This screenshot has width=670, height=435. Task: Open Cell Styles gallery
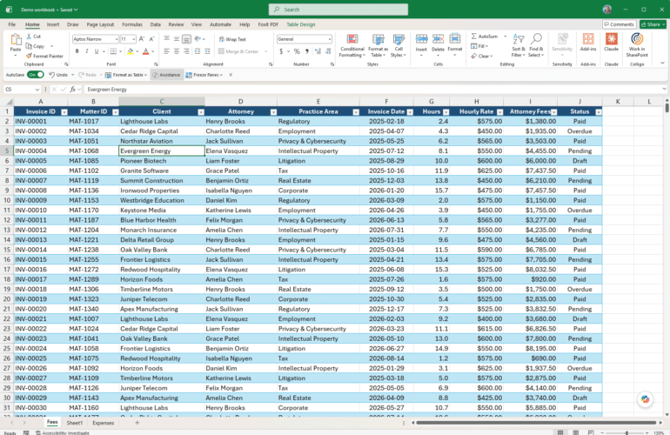pyautogui.click(x=399, y=46)
